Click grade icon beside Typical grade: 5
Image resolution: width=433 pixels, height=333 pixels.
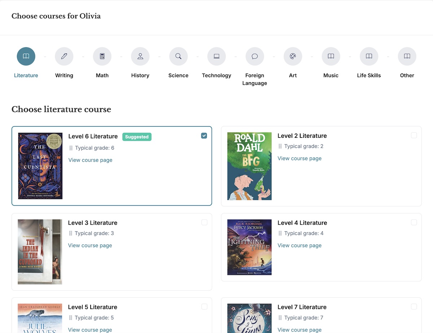pos(70,318)
